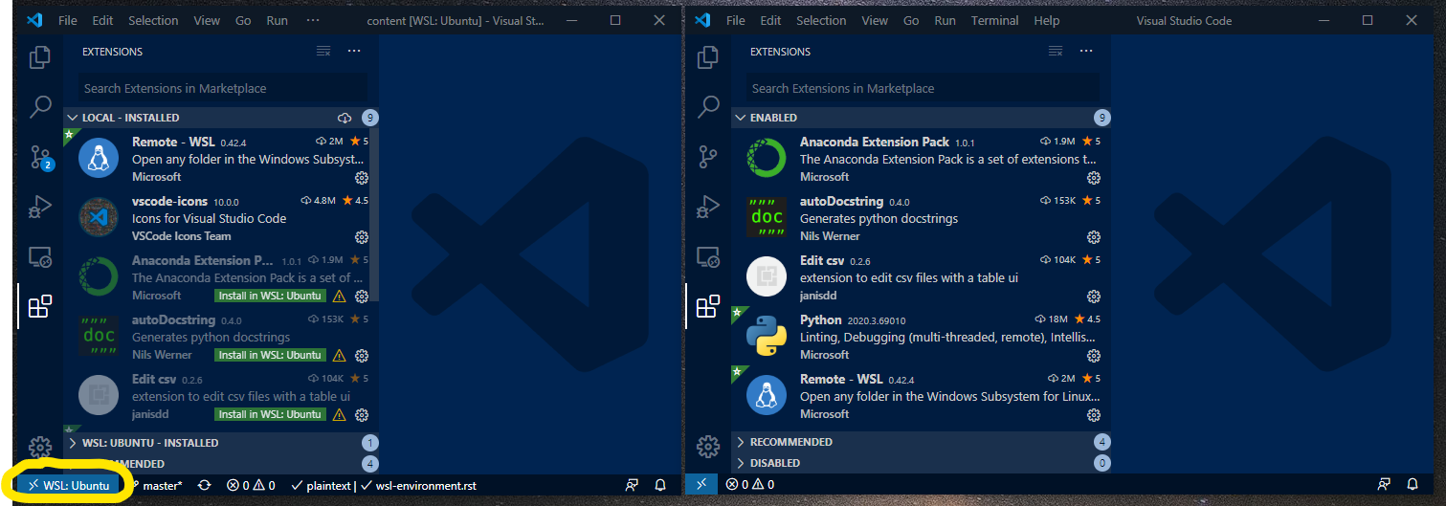Click warning icon beside Edit csv Install button
The height and width of the screenshot is (506, 1446).
tap(339, 415)
